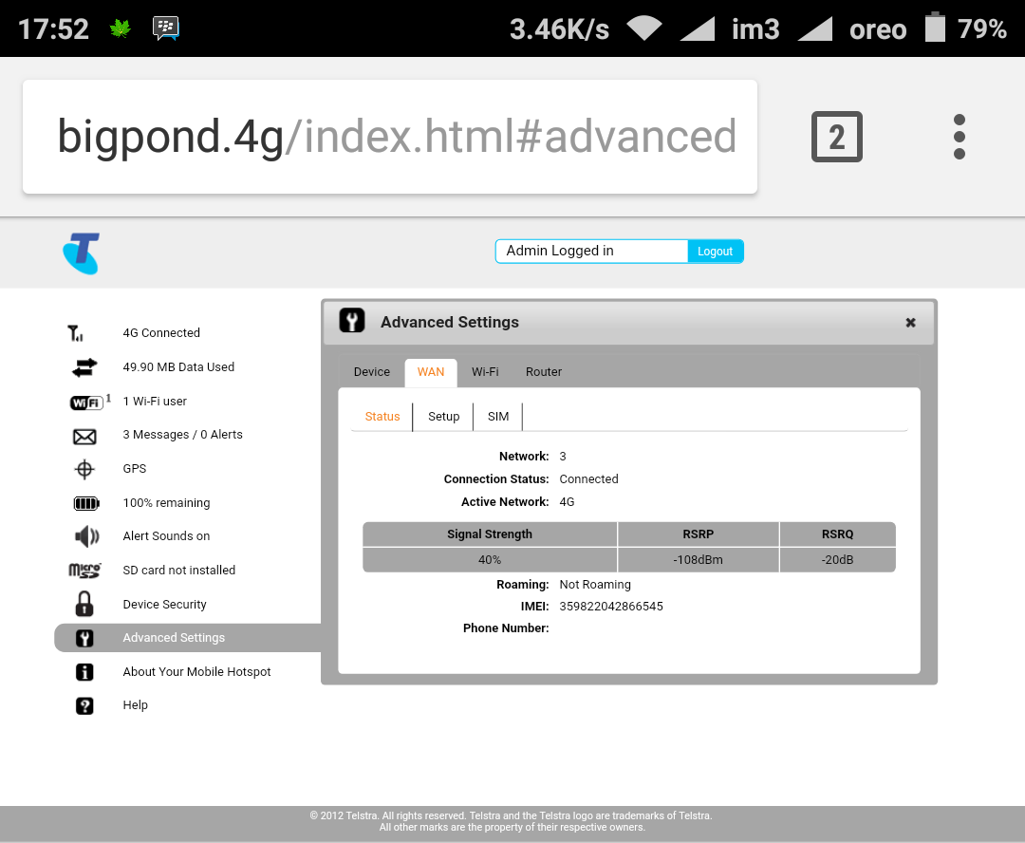Tap the battery indicator in status bar
This screenshot has width=1025, height=843.
point(936,28)
